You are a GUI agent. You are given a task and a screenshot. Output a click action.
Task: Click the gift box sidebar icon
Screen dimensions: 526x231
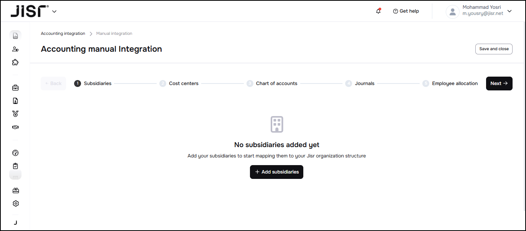tap(15, 190)
